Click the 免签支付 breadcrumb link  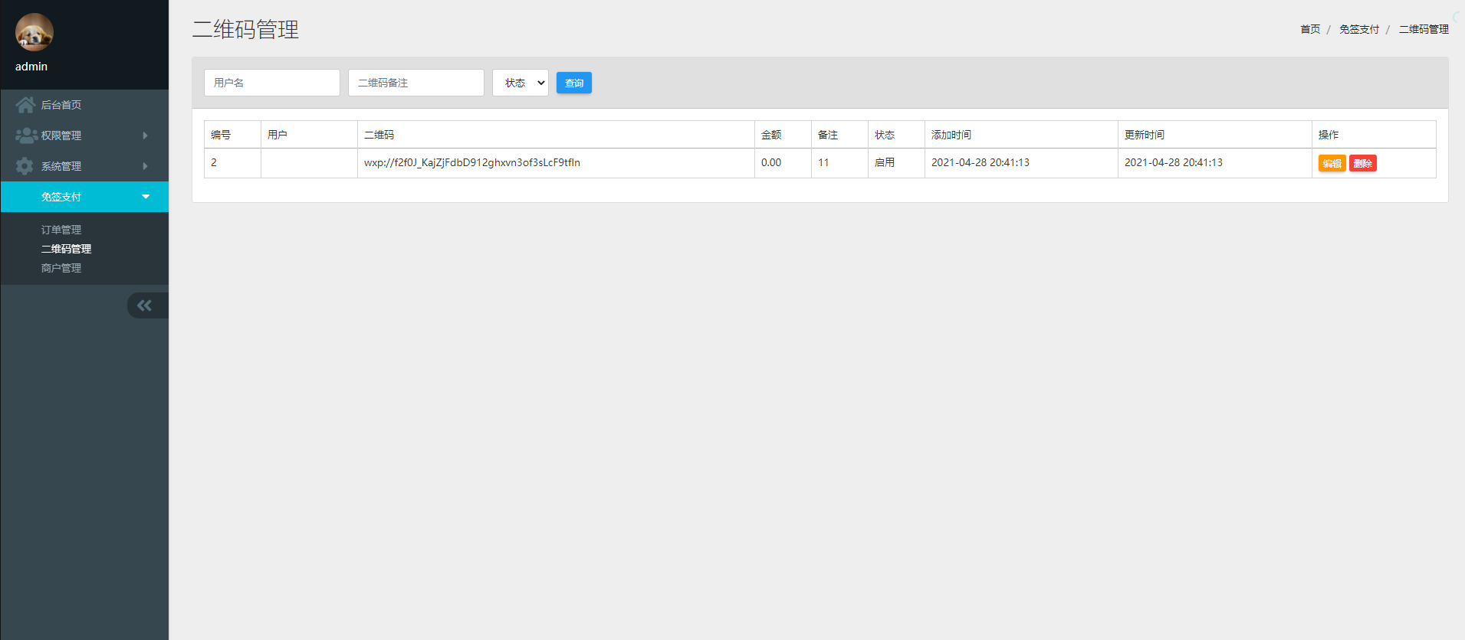(x=1358, y=29)
